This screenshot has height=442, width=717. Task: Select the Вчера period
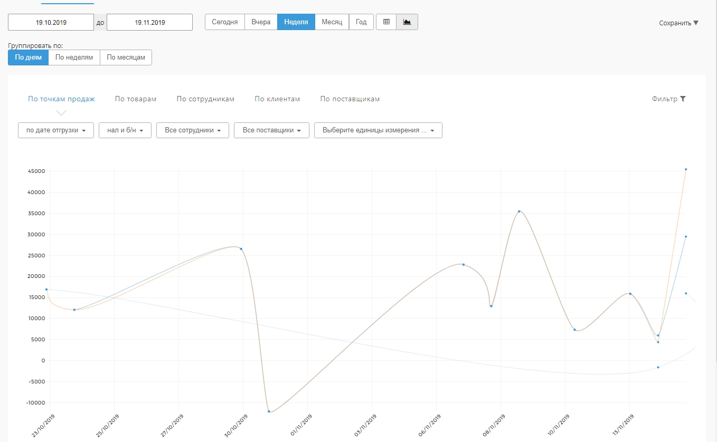(261, 22)
